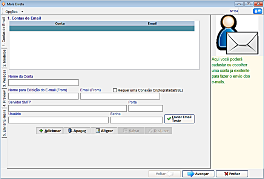Click the Adicionar button with plus icon
Viewport: 264px width, 179px height.
coord(49,131)
